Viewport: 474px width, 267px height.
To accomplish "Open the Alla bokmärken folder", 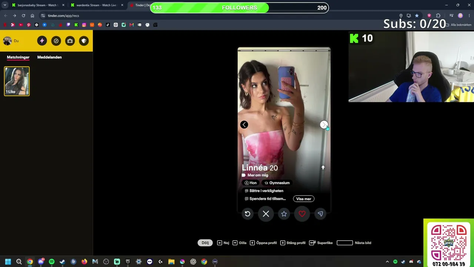I will click(x=458, y=25).
